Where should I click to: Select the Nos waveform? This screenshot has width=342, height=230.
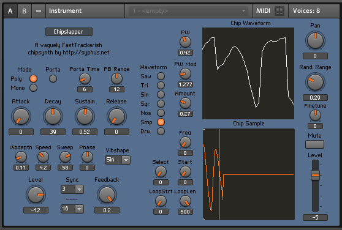click(161, 113)
